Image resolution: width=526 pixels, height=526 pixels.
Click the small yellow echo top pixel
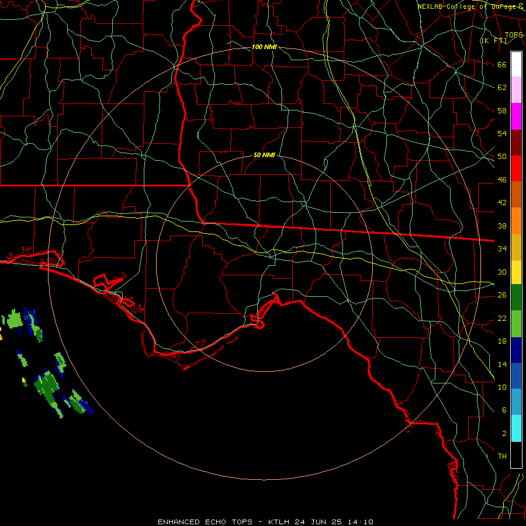click(x=24, y=380)
